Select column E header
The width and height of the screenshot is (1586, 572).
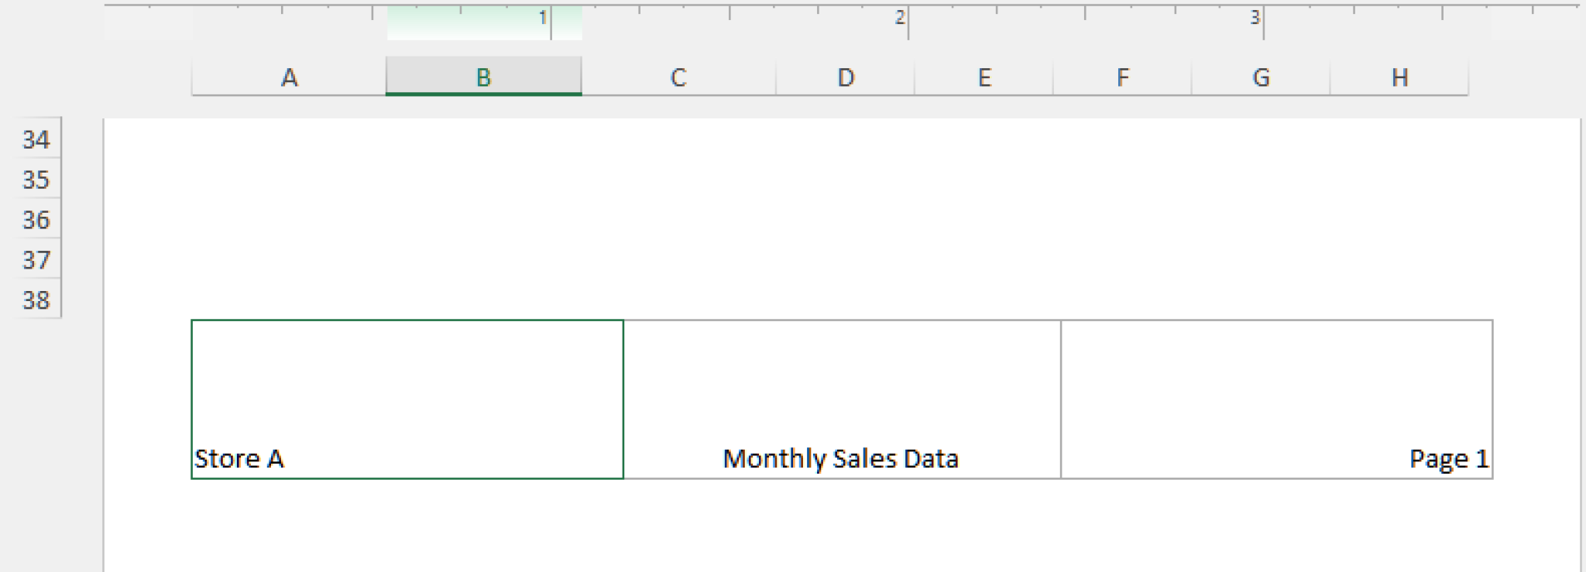point(984,75)
